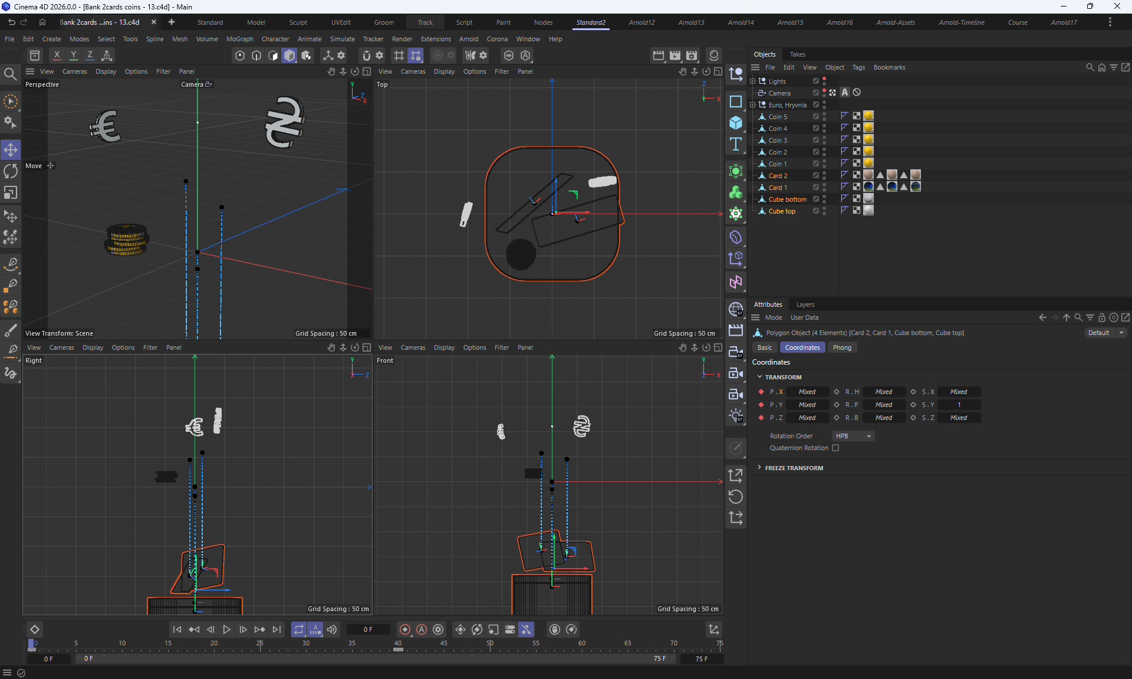Click the Record Active Objects button

tap(405, 629)
